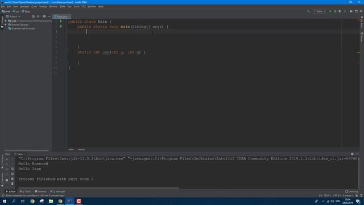Hide the Project tool window
This screenshot has width=364, height=205.
[x=49, y=17]
